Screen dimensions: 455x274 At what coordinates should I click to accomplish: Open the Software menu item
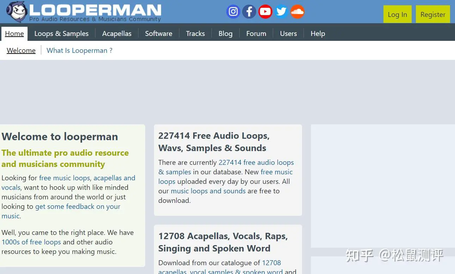pos(159,33)
